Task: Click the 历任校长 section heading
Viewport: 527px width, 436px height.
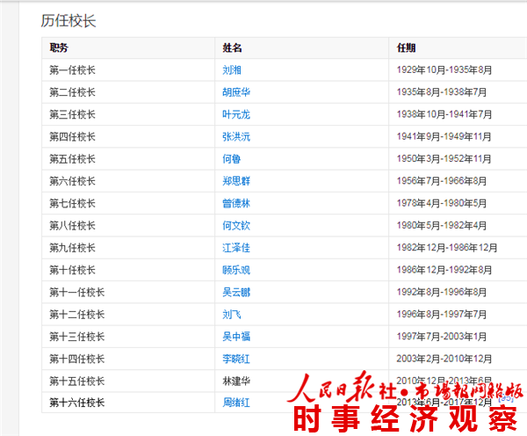Action: click(69, 20)
